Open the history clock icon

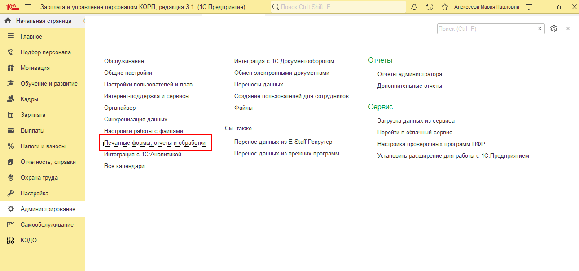tap(430, 7)
